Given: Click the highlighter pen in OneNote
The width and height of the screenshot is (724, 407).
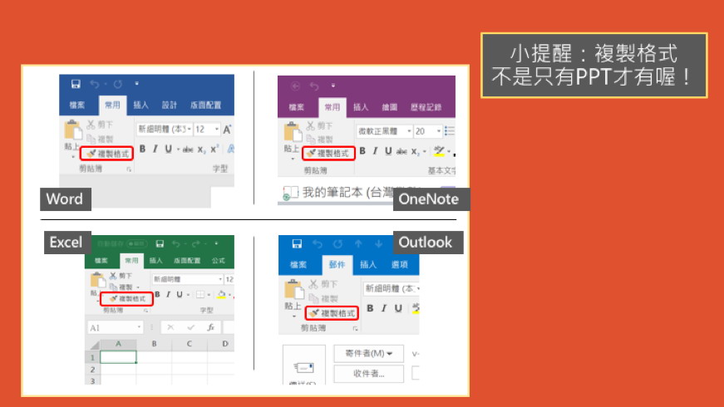Looking at the screenshot, I should [x=439, y=151].
